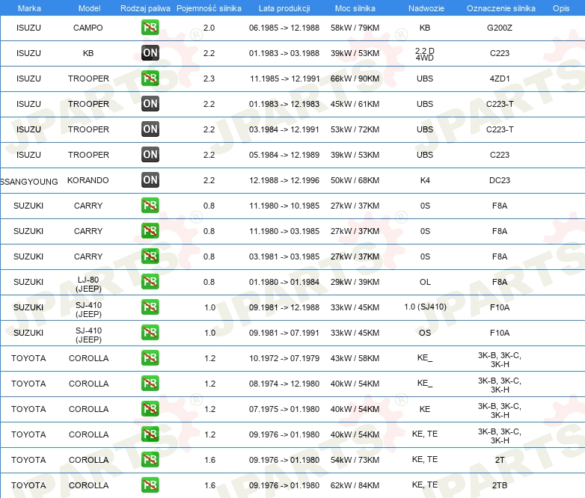Click petrol icon in CARRY 11.1980 -> 10.1985 row

coord(150,206)
